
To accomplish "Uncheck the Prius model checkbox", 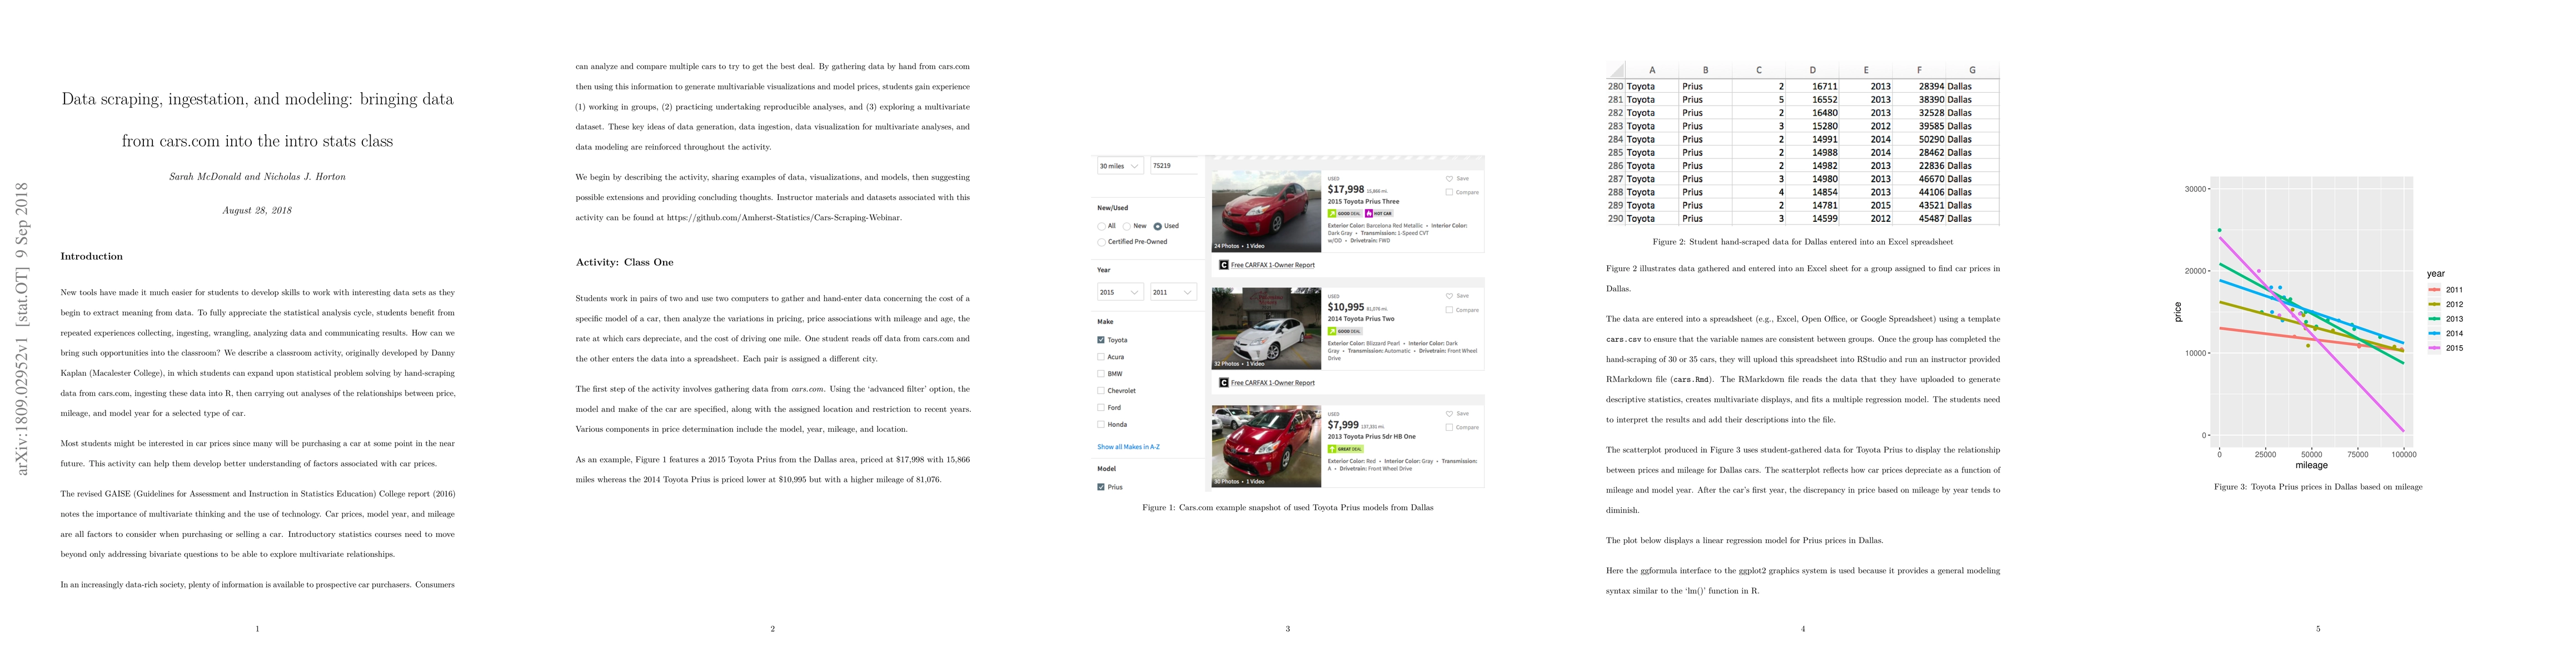I will pyautogui.click(x=1101, y=487).
